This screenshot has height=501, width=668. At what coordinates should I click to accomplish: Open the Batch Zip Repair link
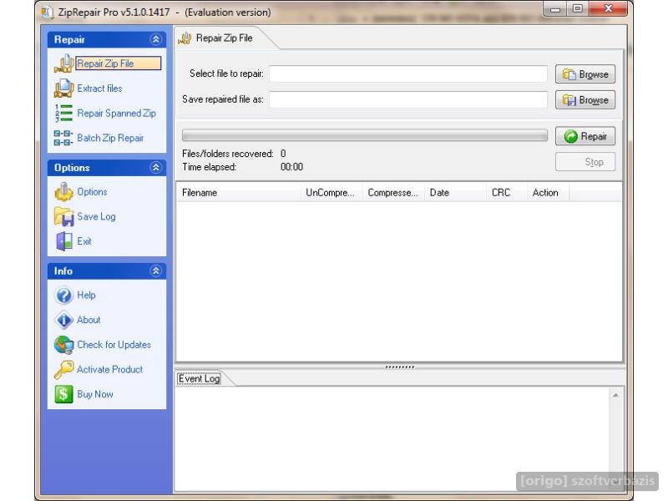click(x=110, y=138)
